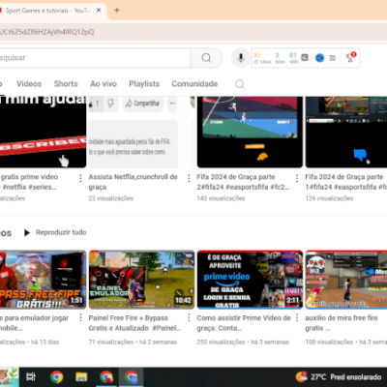Click the tiger search highlight icon on taskbar
This screenshot has height=387, width=387.
click(x=9, y=376)
